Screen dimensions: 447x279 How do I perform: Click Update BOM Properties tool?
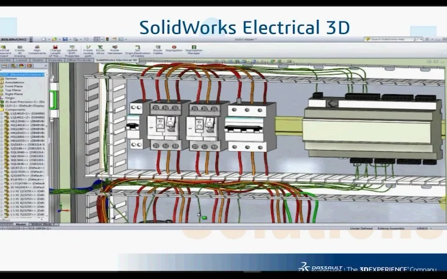72,51
